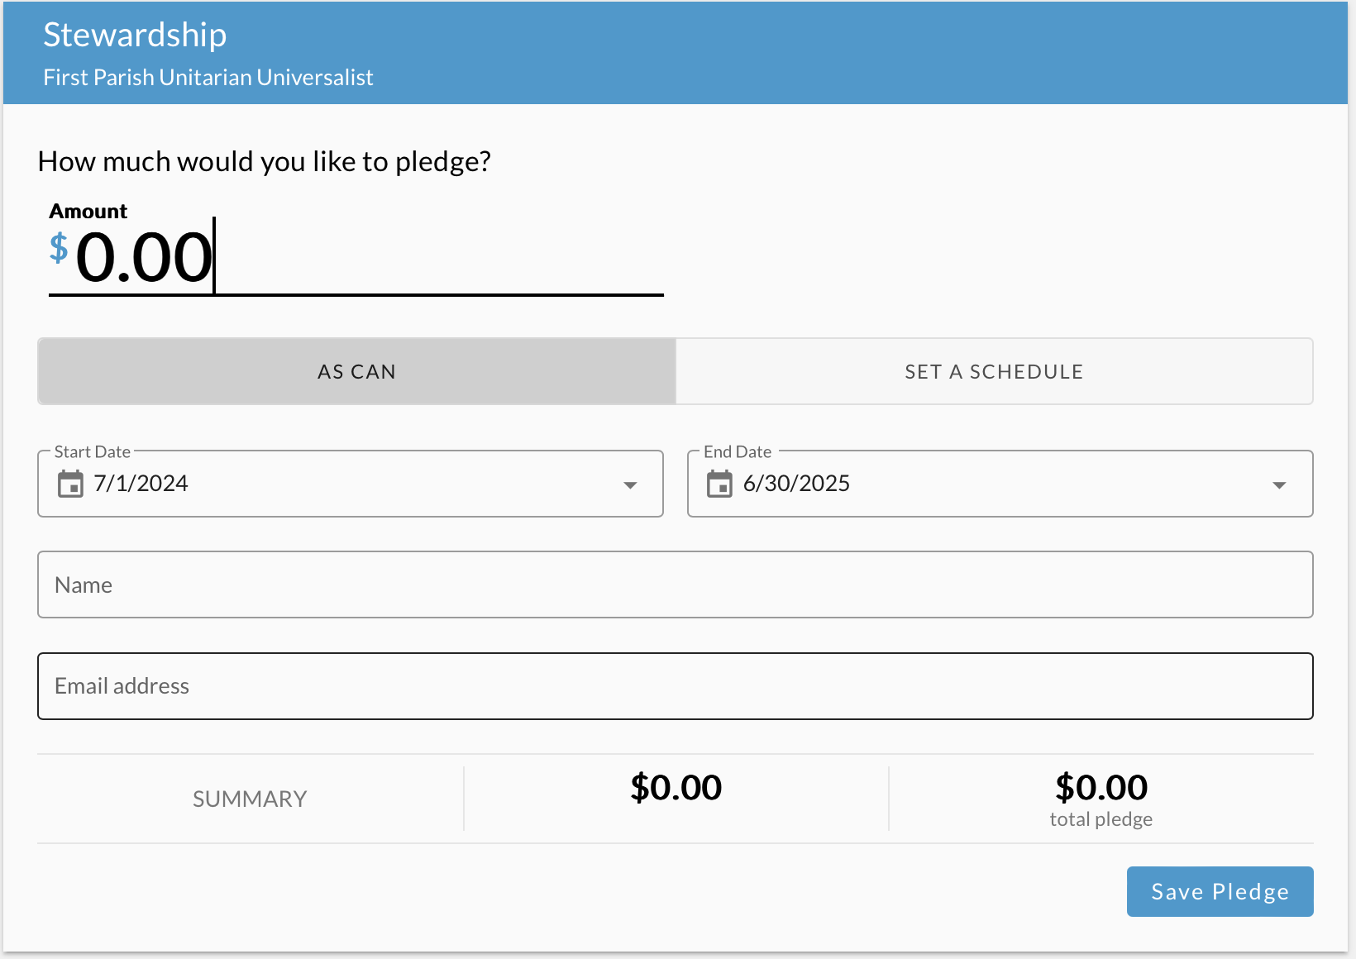The image size is (1356, 959).
Task: Click the Start Date calendar icon
Action: [71, 485]
